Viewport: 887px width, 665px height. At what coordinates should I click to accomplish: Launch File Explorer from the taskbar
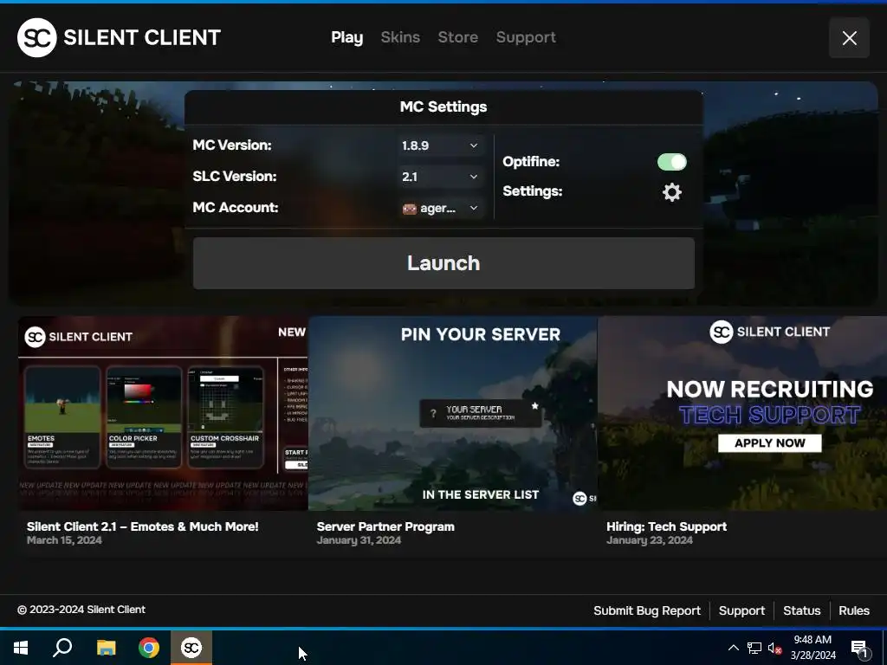pos(106,648)
